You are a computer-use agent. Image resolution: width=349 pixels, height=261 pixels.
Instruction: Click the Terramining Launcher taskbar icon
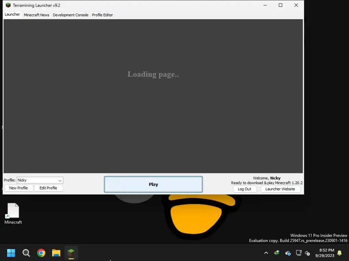(x=71, y=253)
